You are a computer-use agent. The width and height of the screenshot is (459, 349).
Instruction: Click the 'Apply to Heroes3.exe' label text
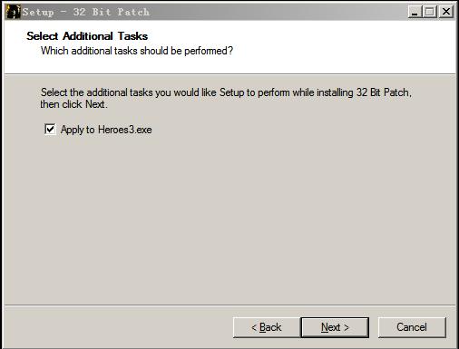click(x=106, y=130)
